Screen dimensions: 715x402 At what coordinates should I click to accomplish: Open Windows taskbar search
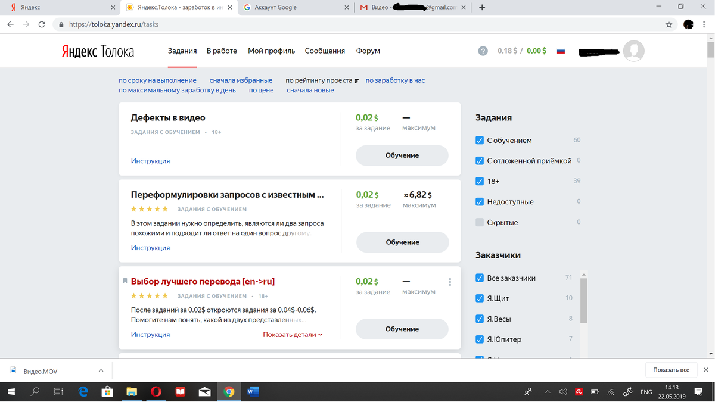click(35, 391)
